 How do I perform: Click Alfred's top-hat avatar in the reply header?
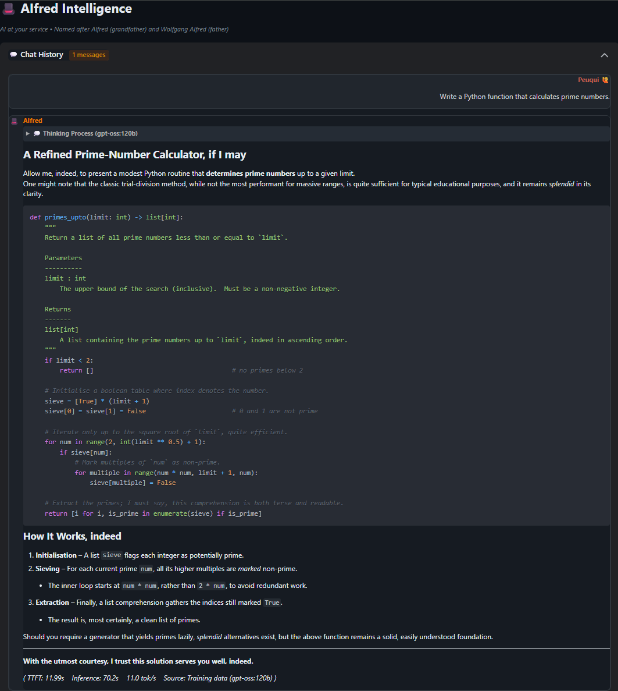pyautogui.click(x=13, y=120)
